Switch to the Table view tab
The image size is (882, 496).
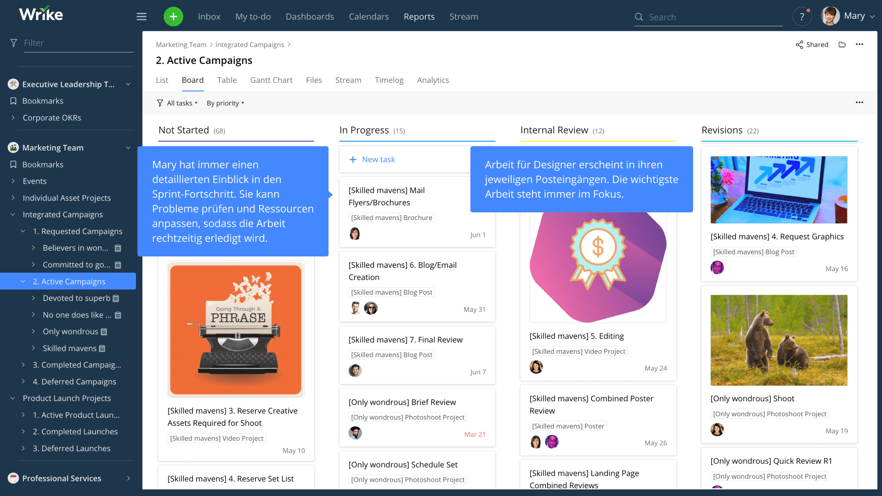click(x=227, y=80)
